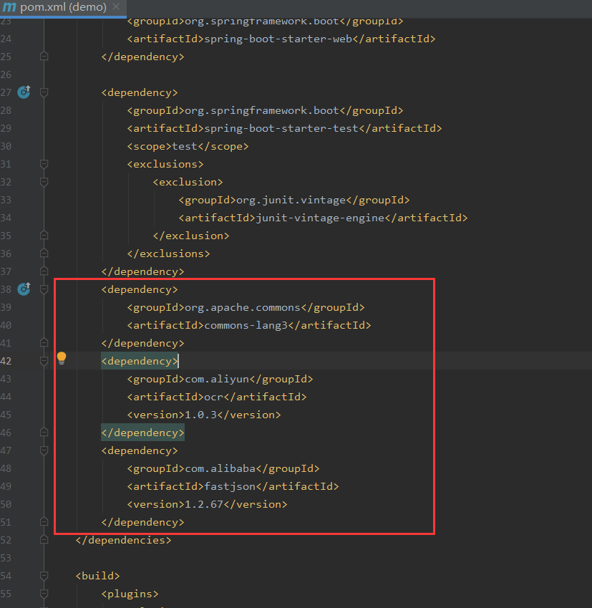The width and height of the screenshot is (592, 608).
Task: Click fold end marker at line 46
Action: point(44,433)
